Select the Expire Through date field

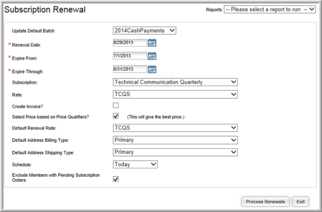[130, 69]
